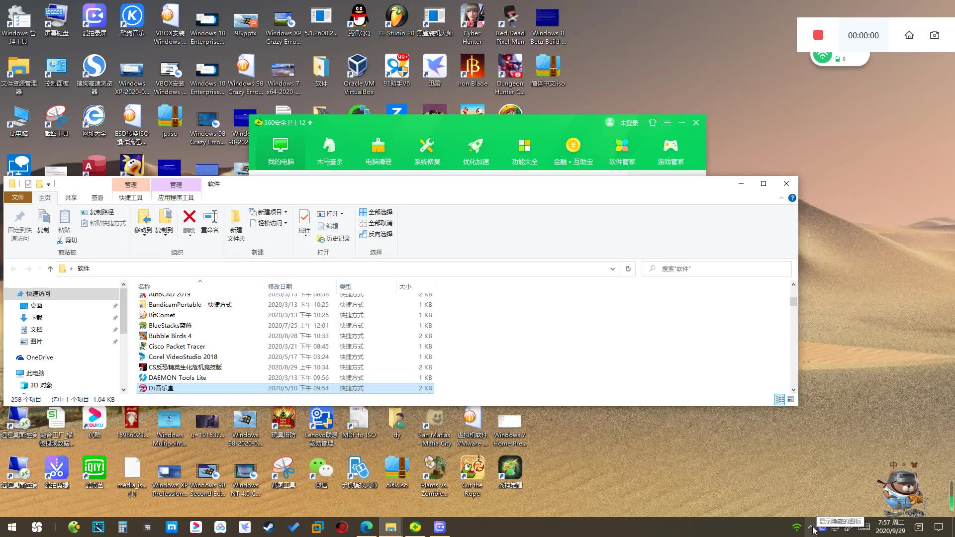
Task: Open Microsoft Edge from taskbar
Action: click(x=367, y=527)
